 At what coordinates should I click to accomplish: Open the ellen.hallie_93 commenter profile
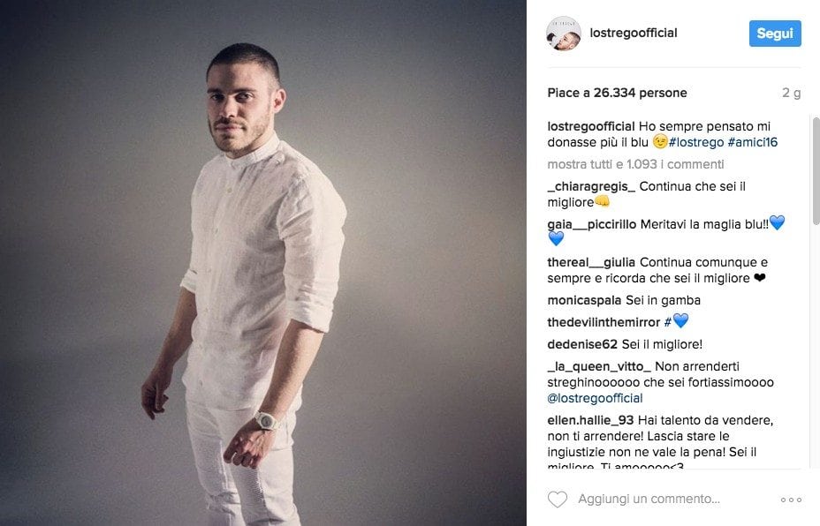[x=590, y=420]
